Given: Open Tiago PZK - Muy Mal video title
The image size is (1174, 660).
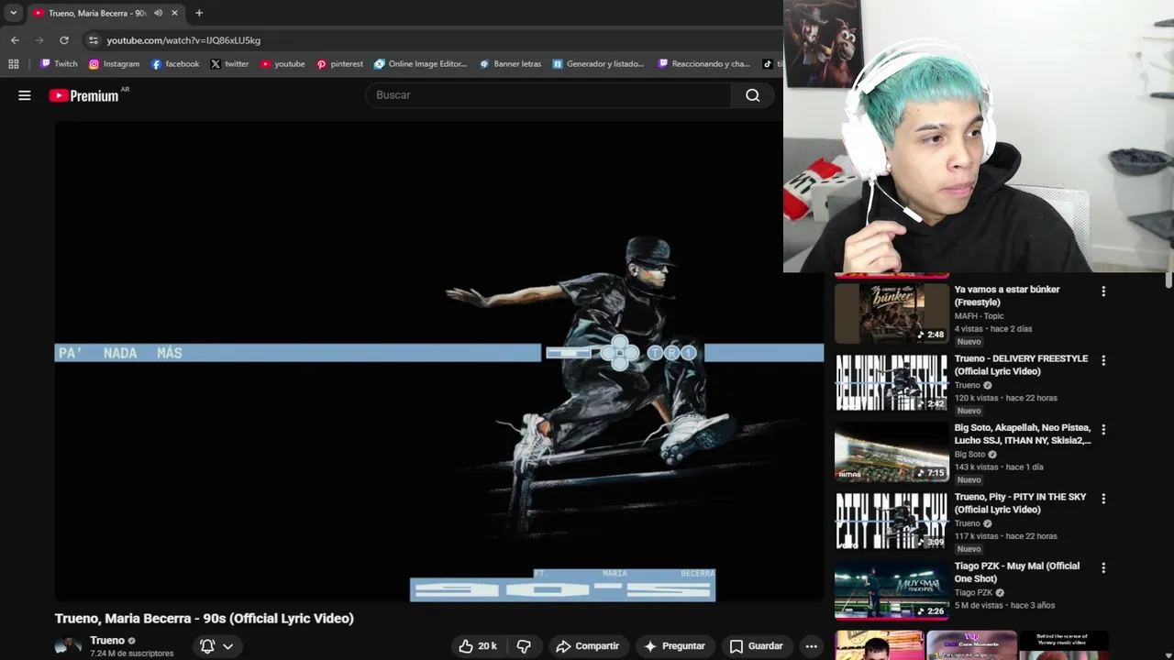Looking at the screenshot, I should click(1017, 572).
